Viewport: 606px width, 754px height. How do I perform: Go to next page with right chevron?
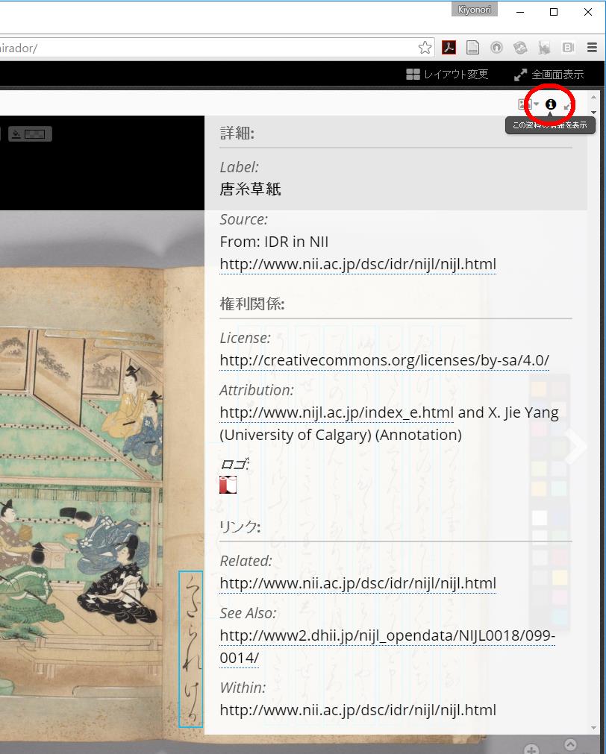tap(575, 446)
